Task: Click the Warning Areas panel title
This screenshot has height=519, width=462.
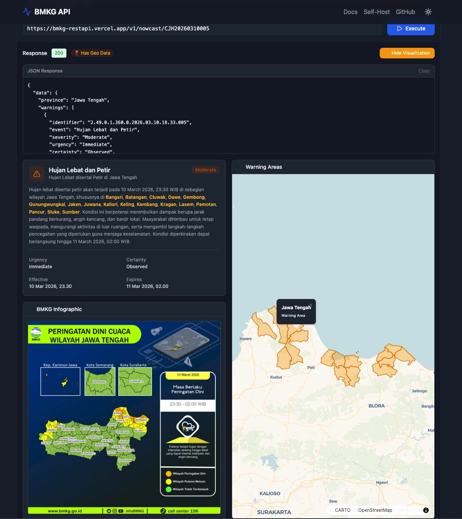Action: [x=264, y=167]
